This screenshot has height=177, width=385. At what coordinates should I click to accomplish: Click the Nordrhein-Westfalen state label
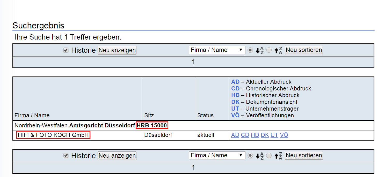[41, 126]
